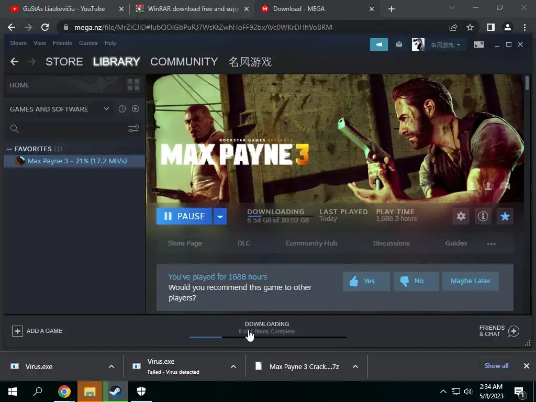Open dropdown arrow next to Pause

click(x=220, y=216)
